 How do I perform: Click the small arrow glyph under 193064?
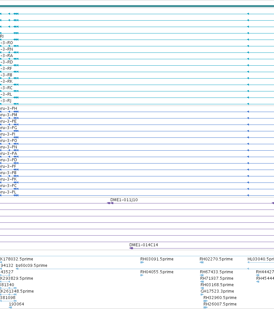pyautogui.click(x=10, y=307)
